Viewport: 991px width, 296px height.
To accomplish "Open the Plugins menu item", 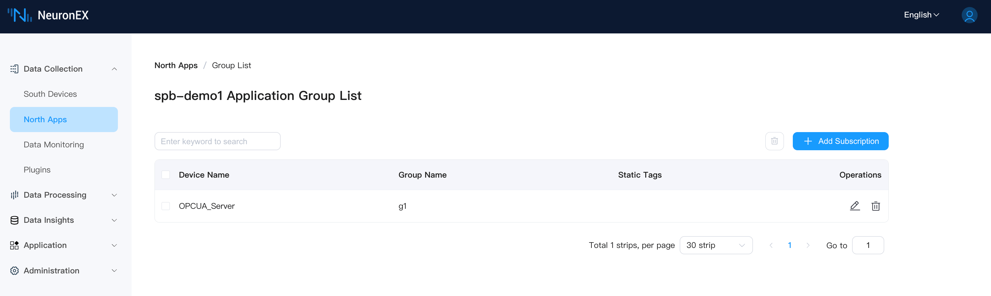I will pyautogui.click(x=37, y=170).
